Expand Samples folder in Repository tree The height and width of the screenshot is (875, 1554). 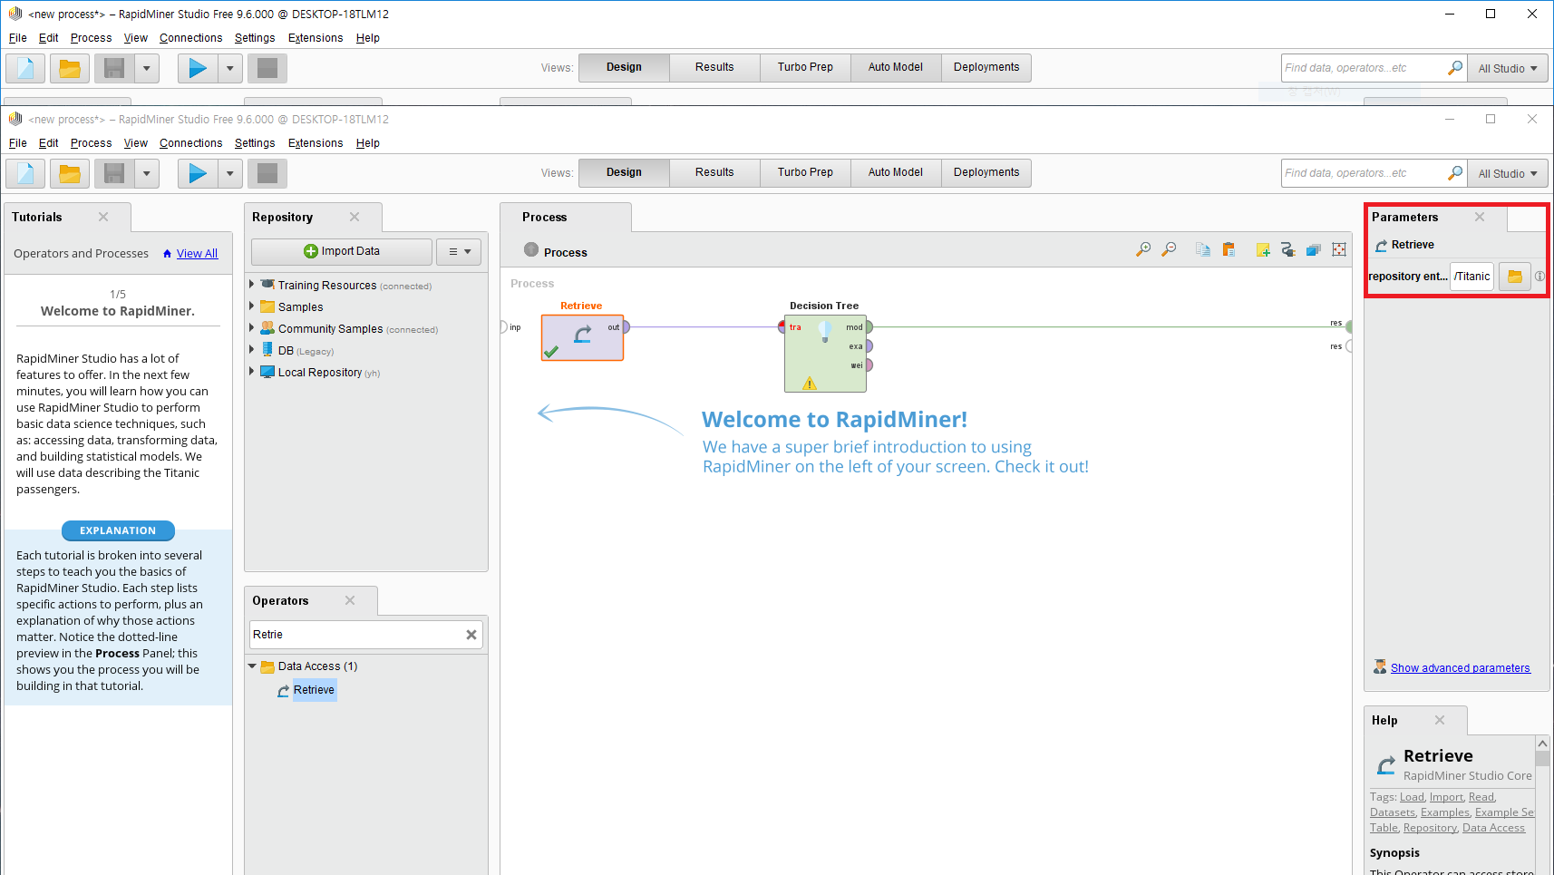252,306
